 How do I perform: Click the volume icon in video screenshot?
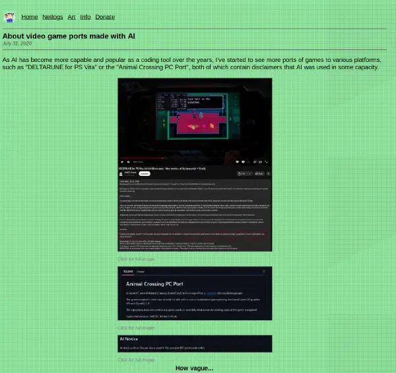pos(129,162)
